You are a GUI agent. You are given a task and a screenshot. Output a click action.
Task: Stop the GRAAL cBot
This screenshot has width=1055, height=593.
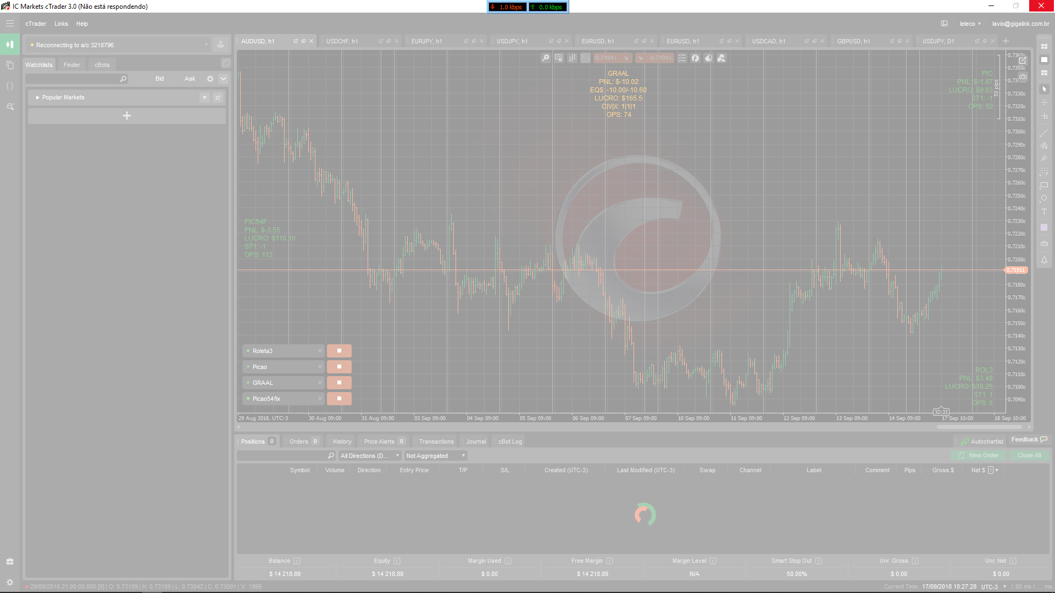[x=339, y=383]
